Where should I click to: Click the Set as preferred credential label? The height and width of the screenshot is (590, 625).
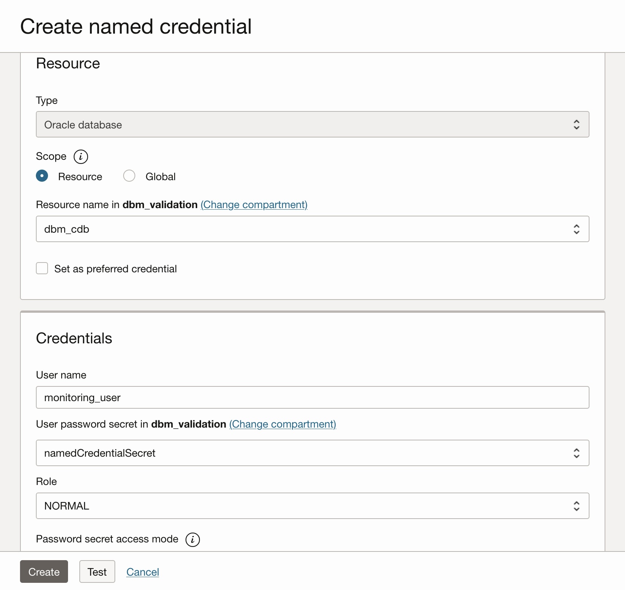tap(115, 269)
